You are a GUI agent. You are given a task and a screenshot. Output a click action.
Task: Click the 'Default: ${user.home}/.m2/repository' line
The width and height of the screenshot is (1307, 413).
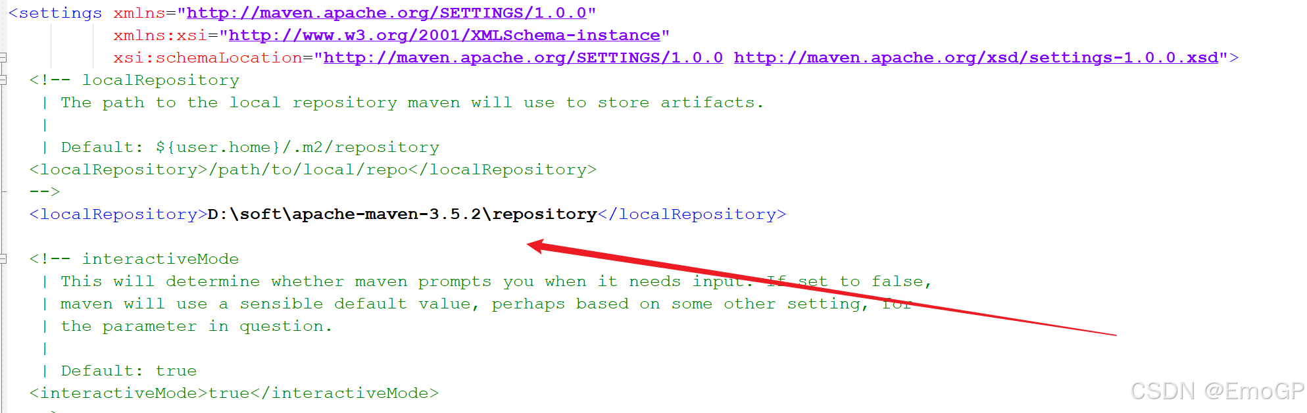click(x=250, y=147)
